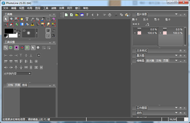
Task: Click the left arrow previous toolbar icon
Action: 92,15
